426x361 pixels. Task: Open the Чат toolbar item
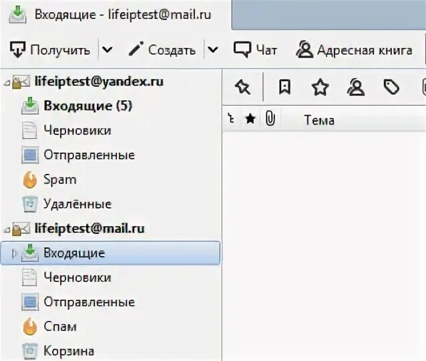click(256, 49)
